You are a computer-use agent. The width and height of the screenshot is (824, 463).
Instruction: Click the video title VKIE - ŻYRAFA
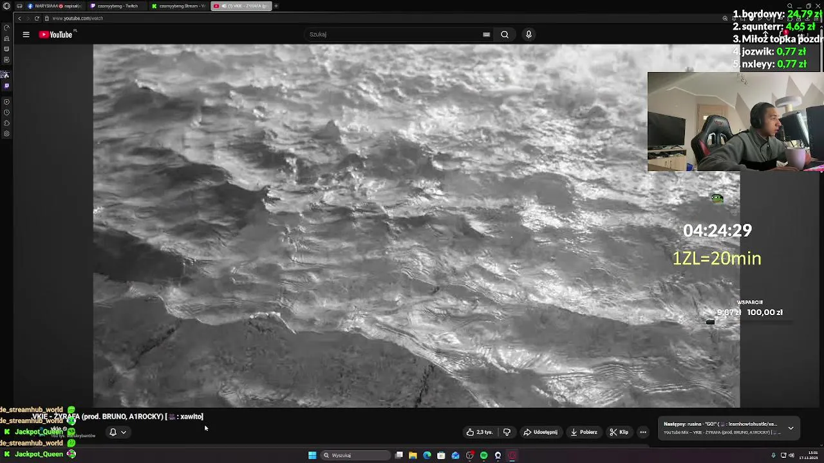pos(118,417)
